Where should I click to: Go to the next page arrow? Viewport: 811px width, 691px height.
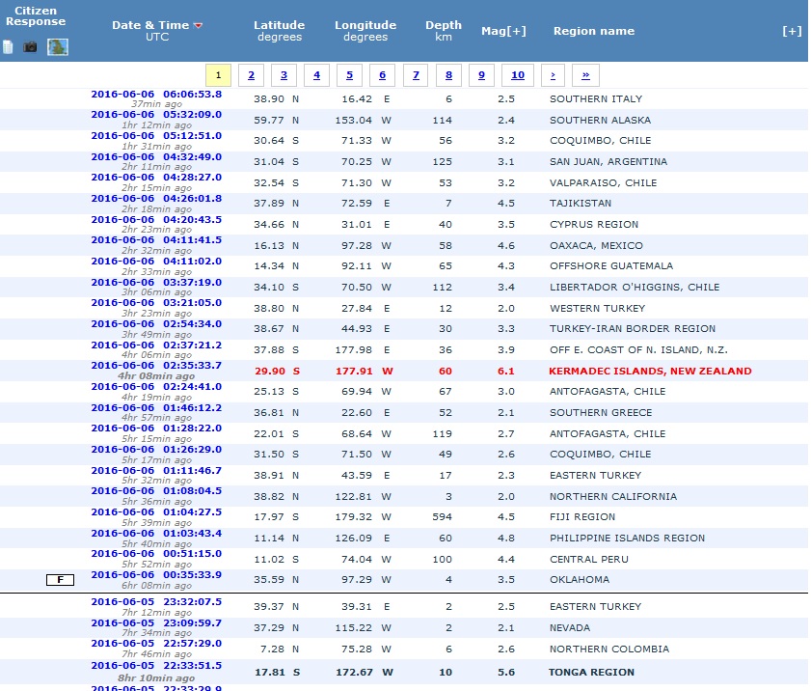pos(552,75)
